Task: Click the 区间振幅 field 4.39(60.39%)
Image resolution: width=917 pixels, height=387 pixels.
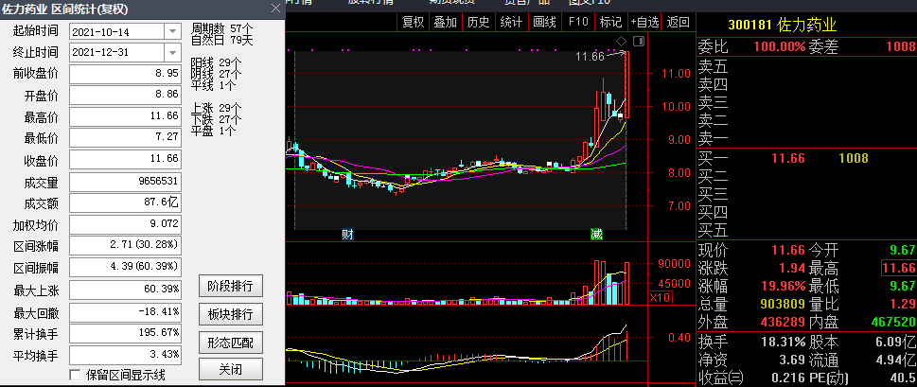Action: (x=125, y=268)
